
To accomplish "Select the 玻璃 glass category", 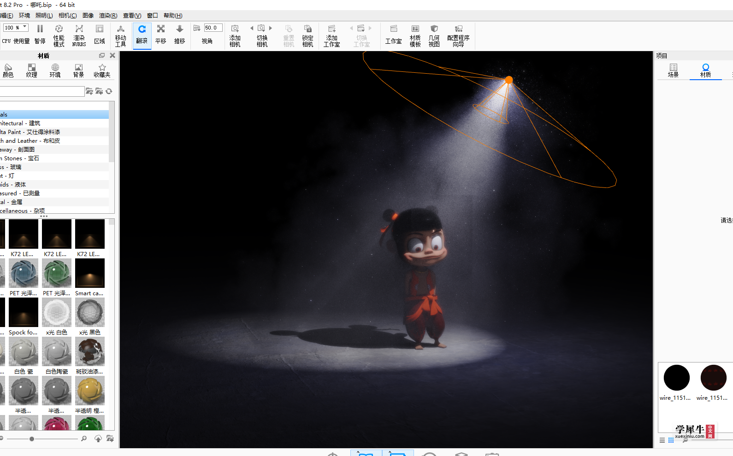I will click(54, 167).
